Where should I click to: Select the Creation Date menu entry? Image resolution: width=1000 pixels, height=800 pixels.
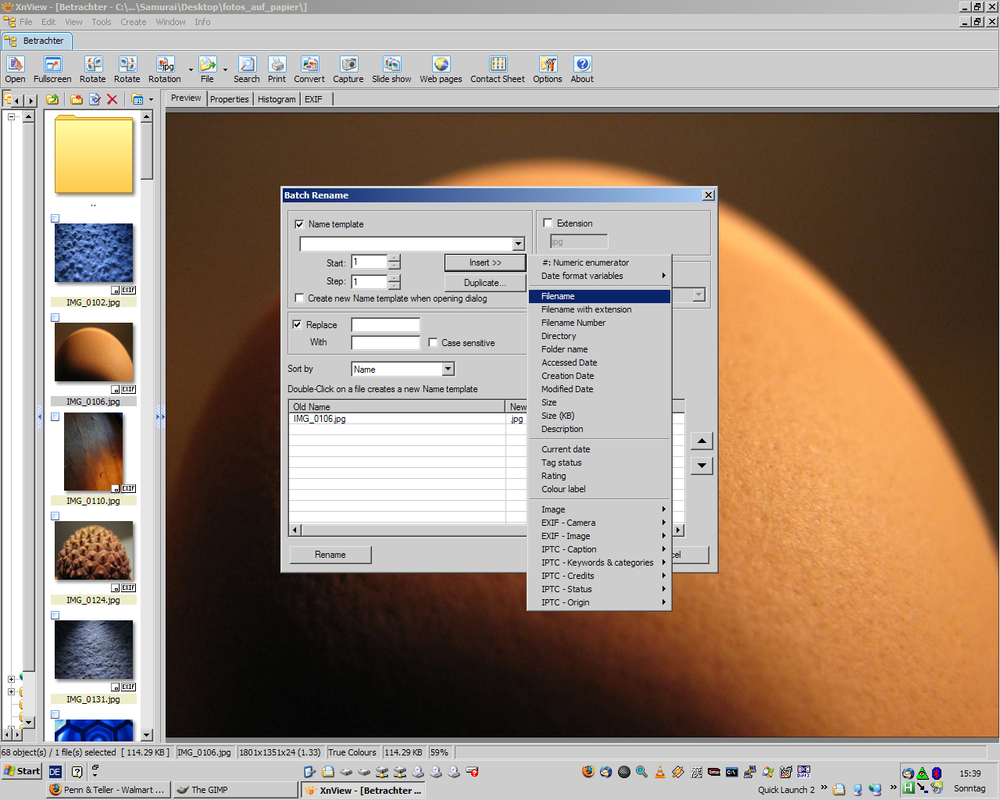[x=599, y=376]
